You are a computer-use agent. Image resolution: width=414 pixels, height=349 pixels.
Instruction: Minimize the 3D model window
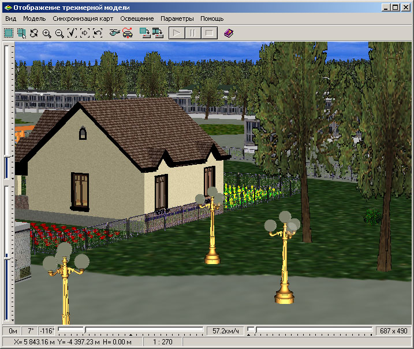point(386,8)
